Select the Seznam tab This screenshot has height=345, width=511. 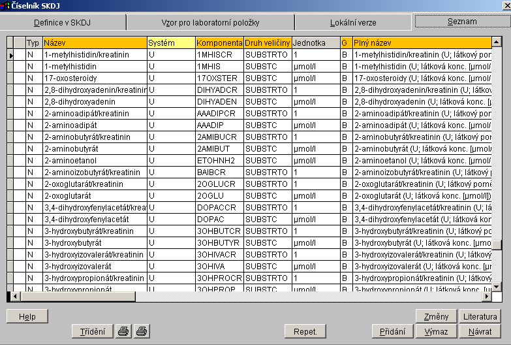461,22
